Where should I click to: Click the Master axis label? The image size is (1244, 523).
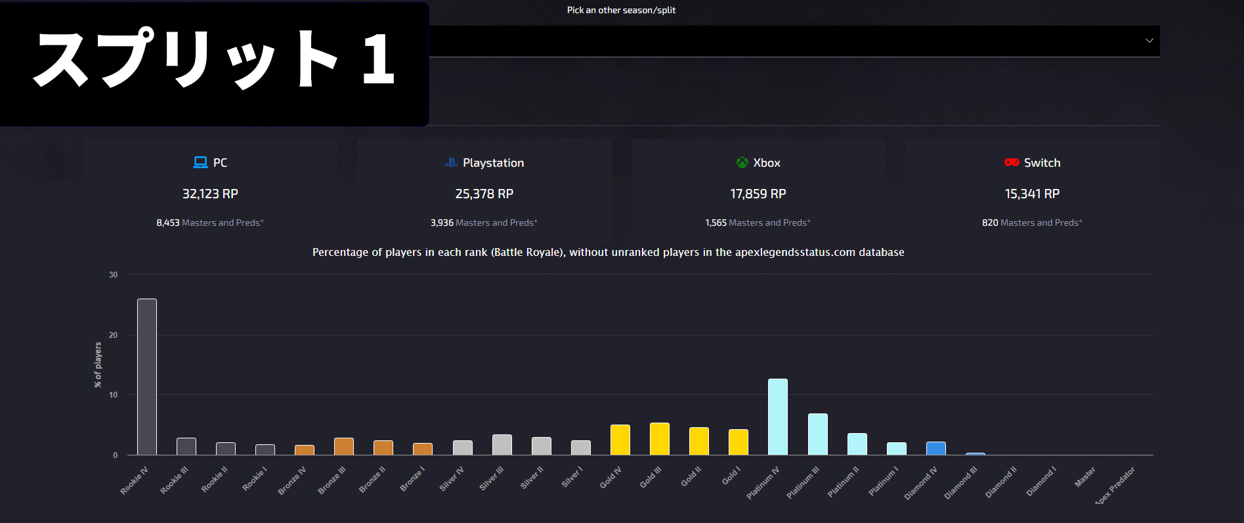pyautogui.click(x=1085, y=477)
